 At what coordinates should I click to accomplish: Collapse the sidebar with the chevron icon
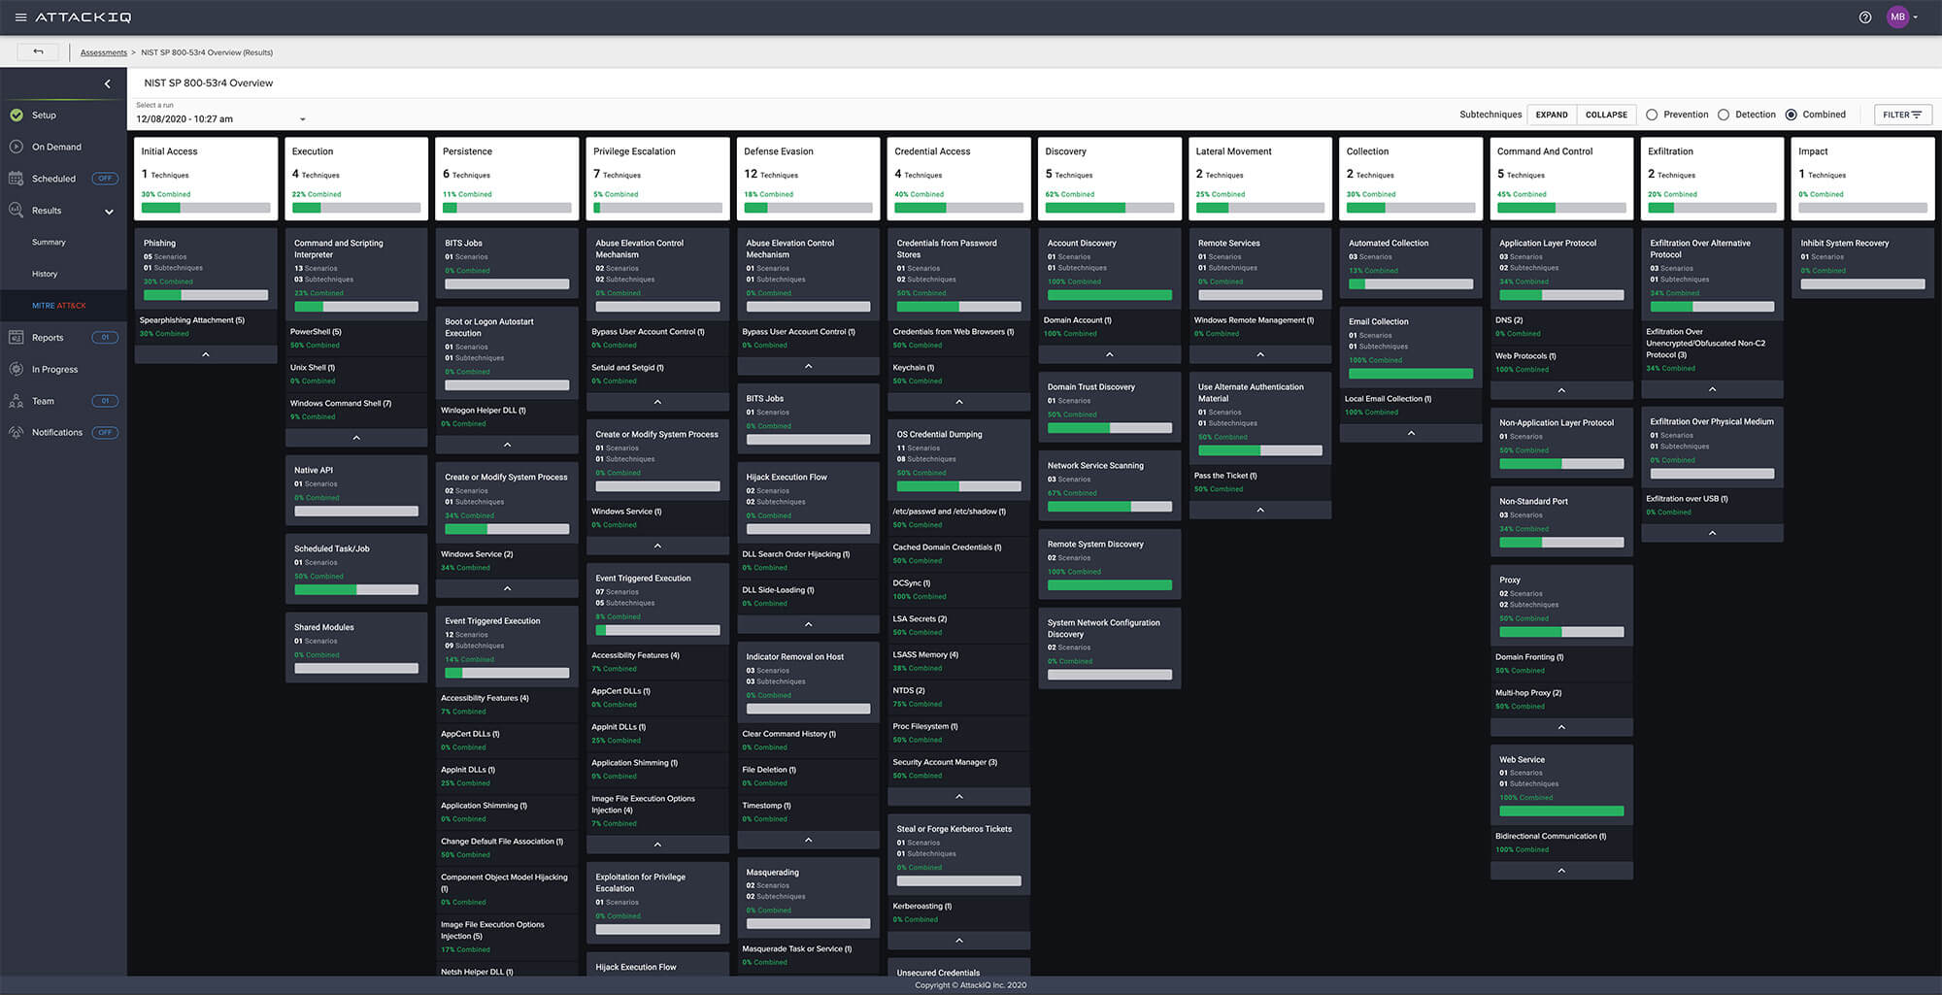coord(108,84)
